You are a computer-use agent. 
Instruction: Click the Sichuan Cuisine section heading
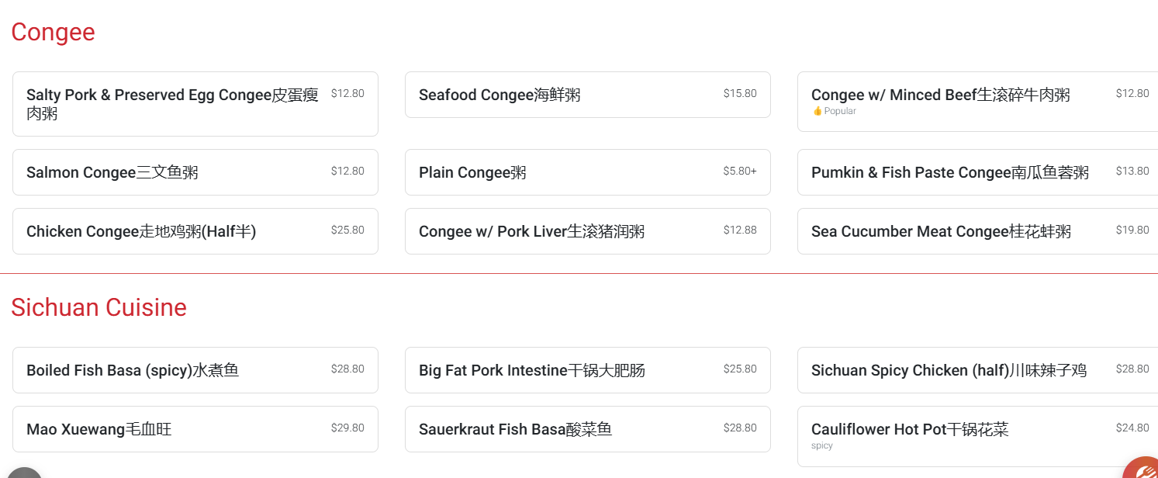[x=99, y=307]
